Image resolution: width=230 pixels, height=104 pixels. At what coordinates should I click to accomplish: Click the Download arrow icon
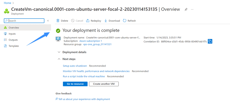click(x=106, y=21)
